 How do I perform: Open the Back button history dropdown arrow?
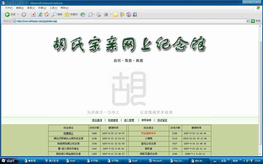point(18,15)
